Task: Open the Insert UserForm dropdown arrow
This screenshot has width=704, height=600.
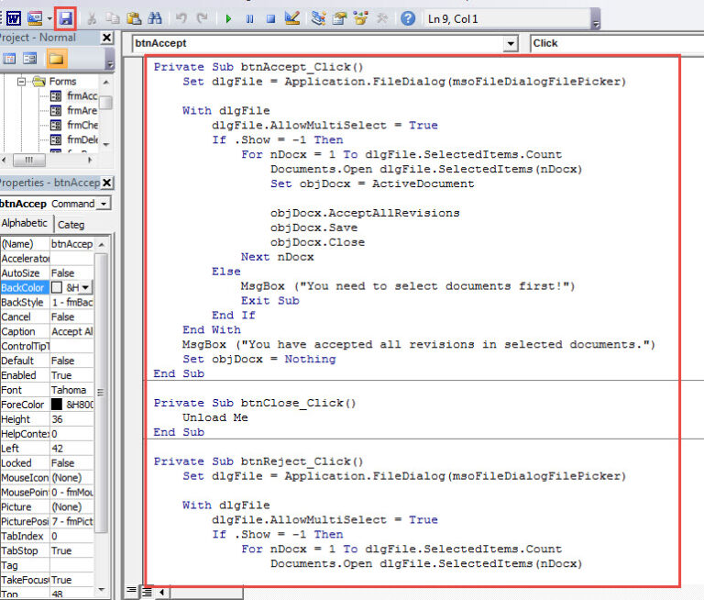Action: click(x=49, y=19)
